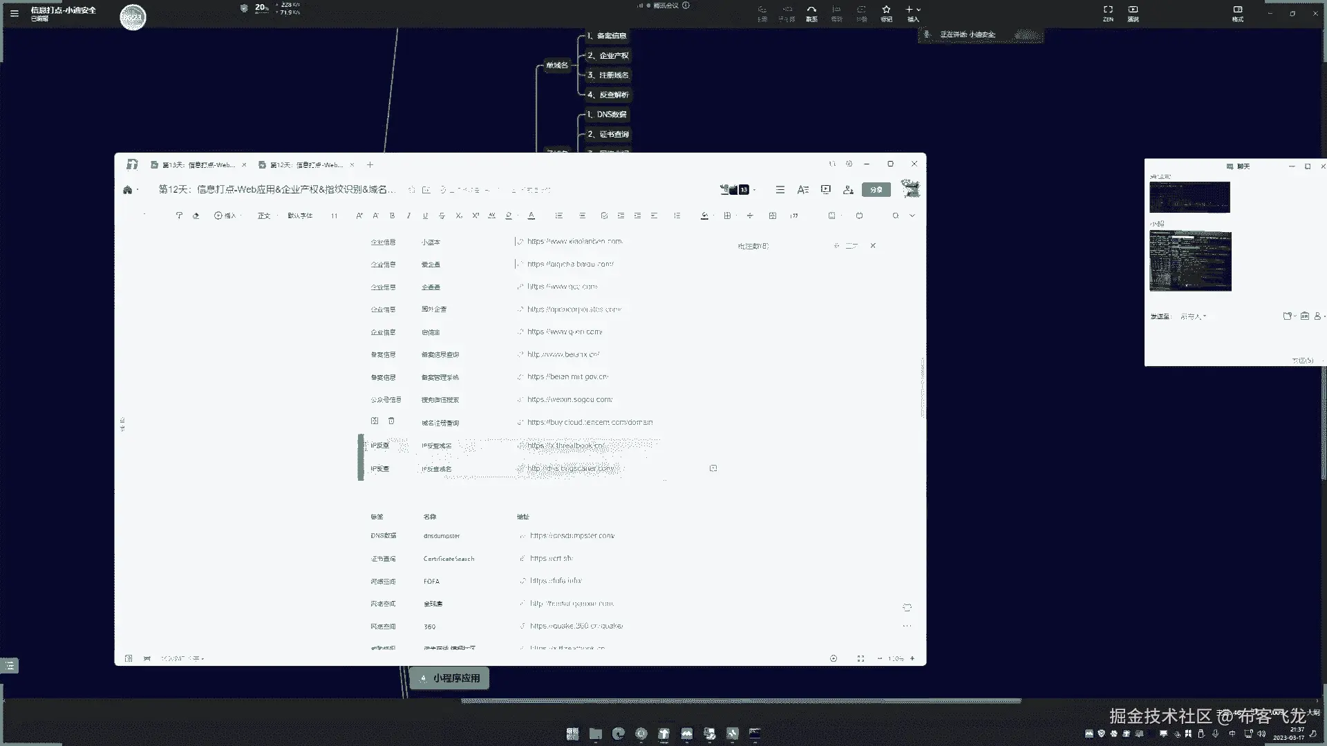Viewport: 1327px width, 746px height.
Task: Toggle underline formatting in toolbar
Action: [x=425, y=216]
